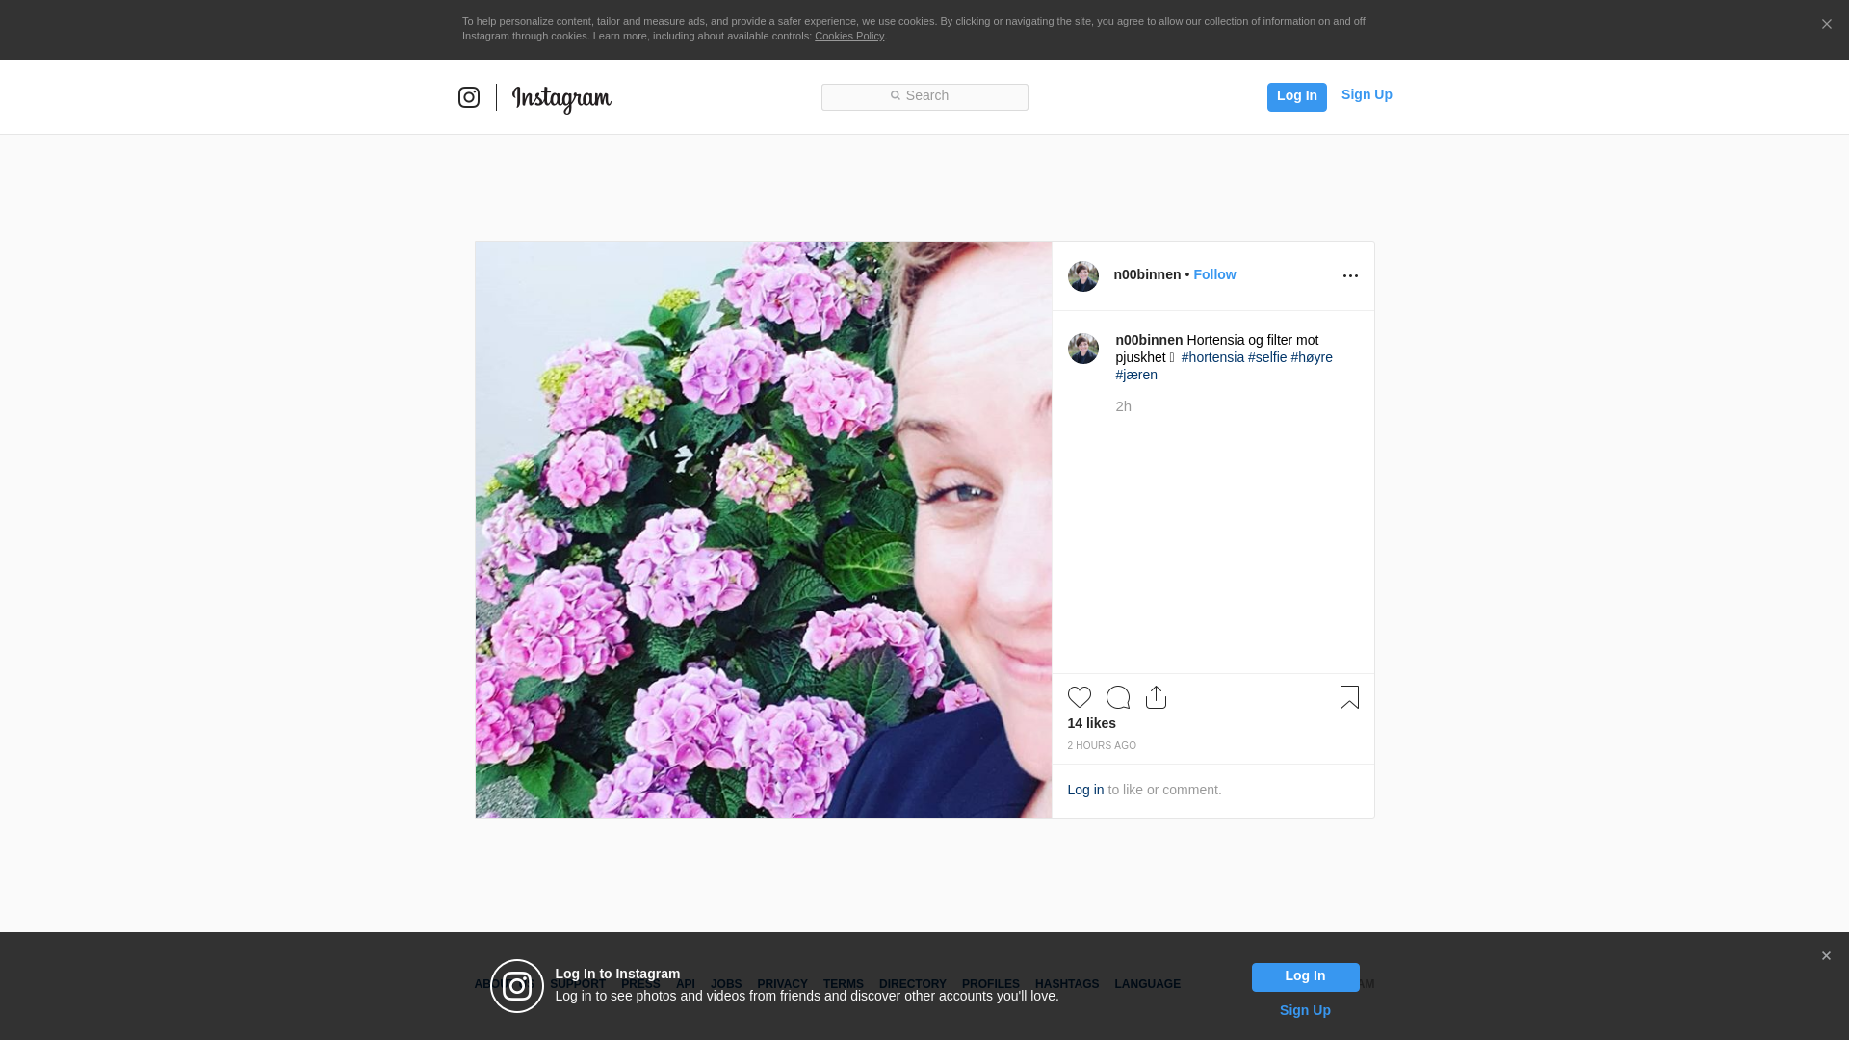1849x1040 pixels.
Task: Open the HASHTAGS footer link
Action: pyautogui.click(x=1067, y=984)
